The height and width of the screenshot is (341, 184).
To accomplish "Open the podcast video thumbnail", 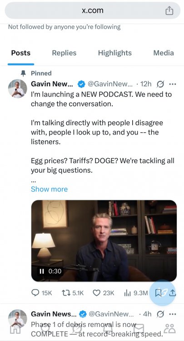I will tap(104, 241).
